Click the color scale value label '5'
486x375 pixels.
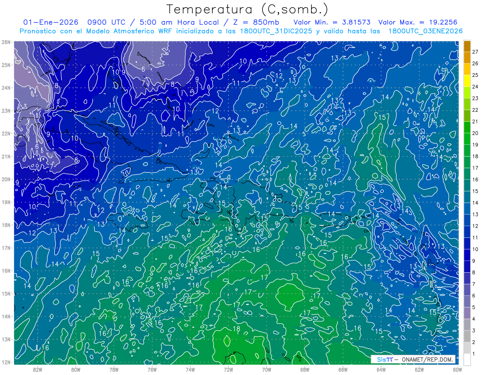pyautogui.click(x=473, y=307)
